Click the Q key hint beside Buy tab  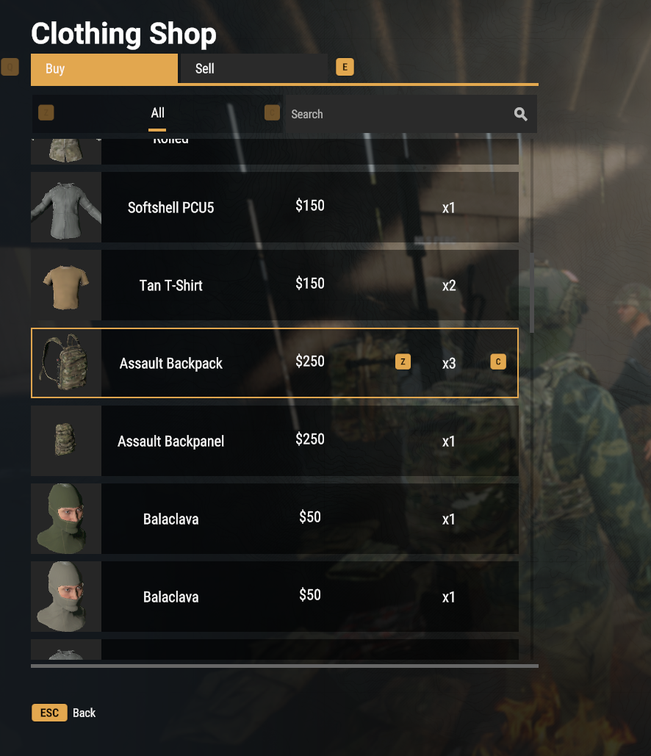pyautogui.click(x=10, y=67)
